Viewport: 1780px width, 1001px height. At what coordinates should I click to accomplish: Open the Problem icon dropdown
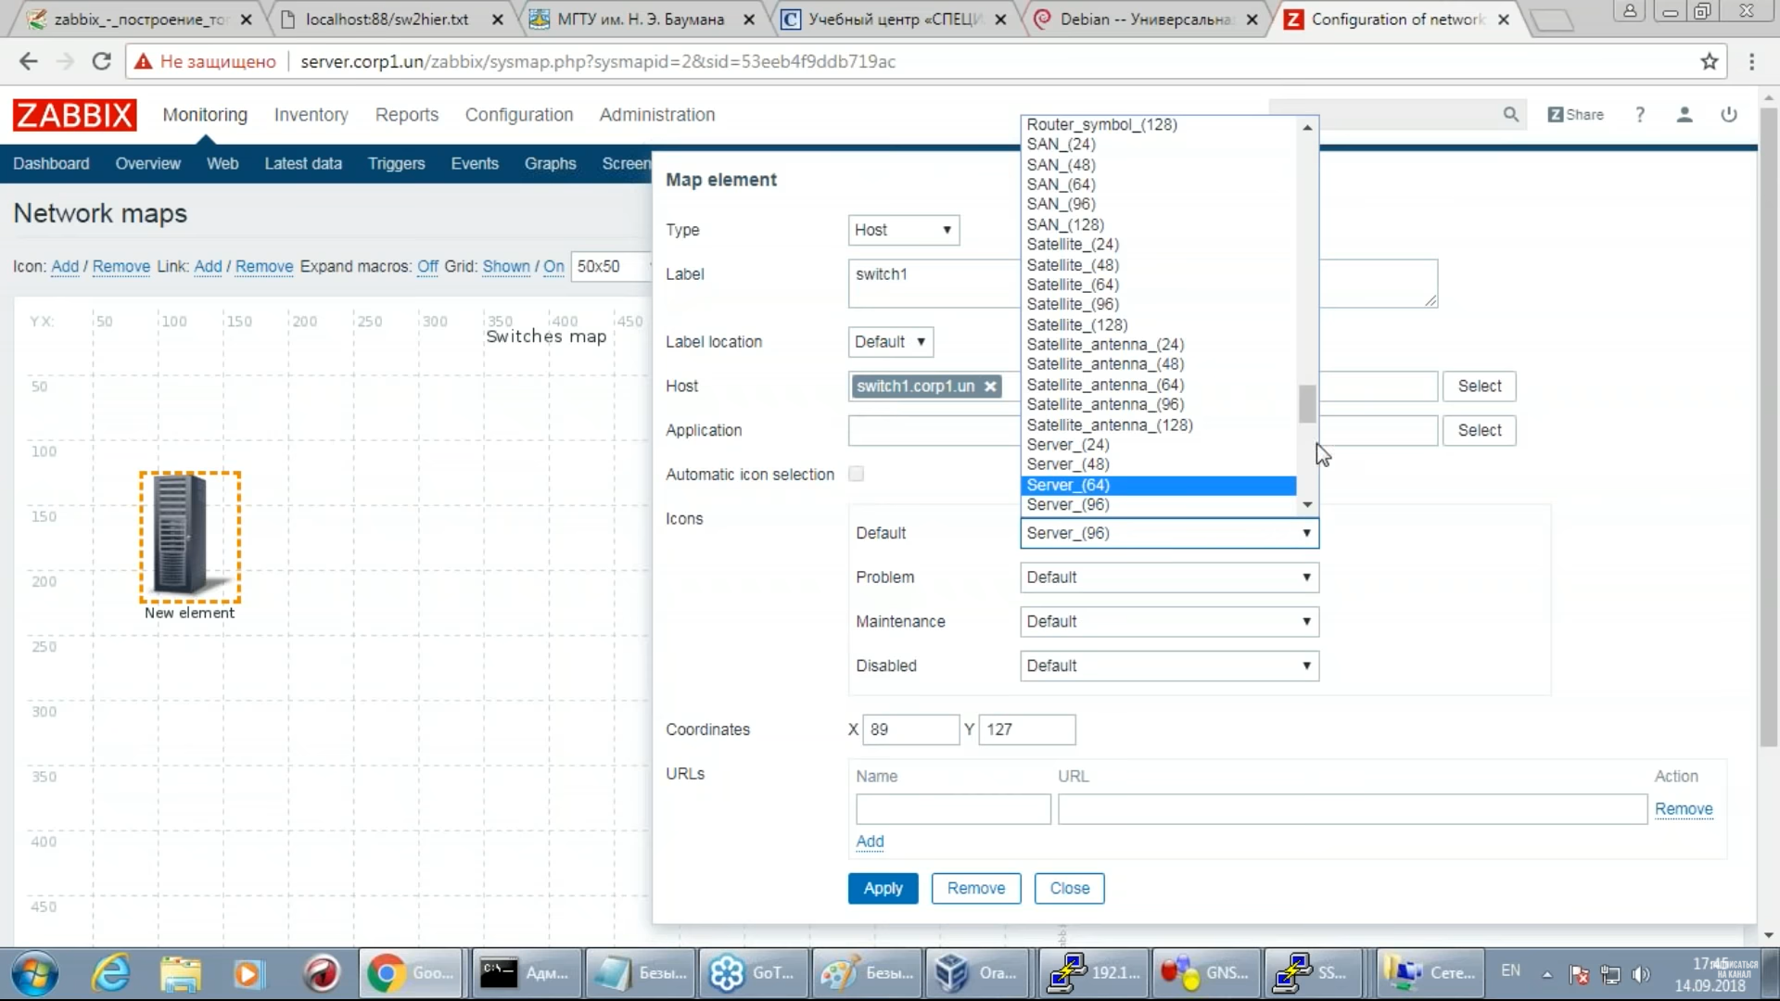click(1168, 577)
